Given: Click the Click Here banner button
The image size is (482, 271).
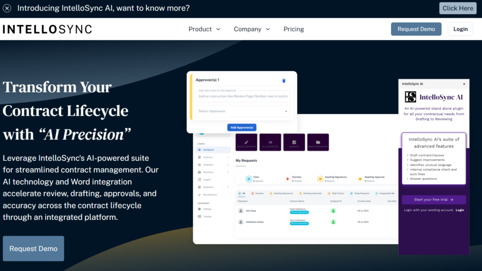Looking at the screenshot, I should tap(458, 8).
